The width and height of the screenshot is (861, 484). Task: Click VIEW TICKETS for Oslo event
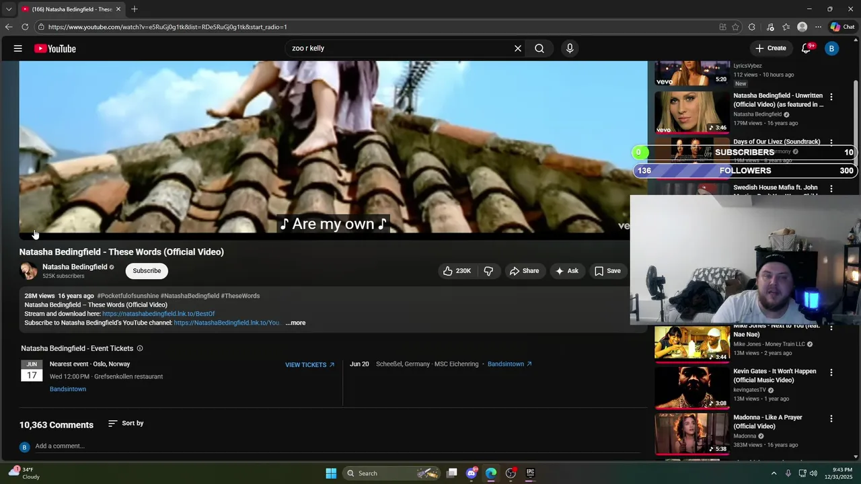[x=309, y=365]
